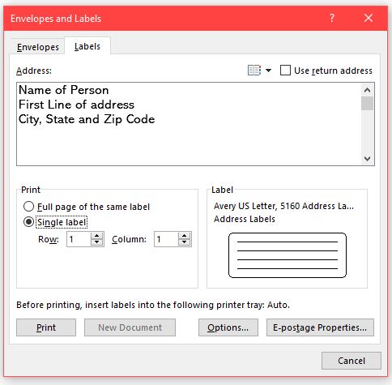Click the Print button
This screenshot has height=385, width=392.
pyautogui.click(x=46, y=327)
